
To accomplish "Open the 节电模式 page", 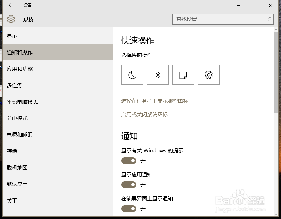I will tap(58, 118).
